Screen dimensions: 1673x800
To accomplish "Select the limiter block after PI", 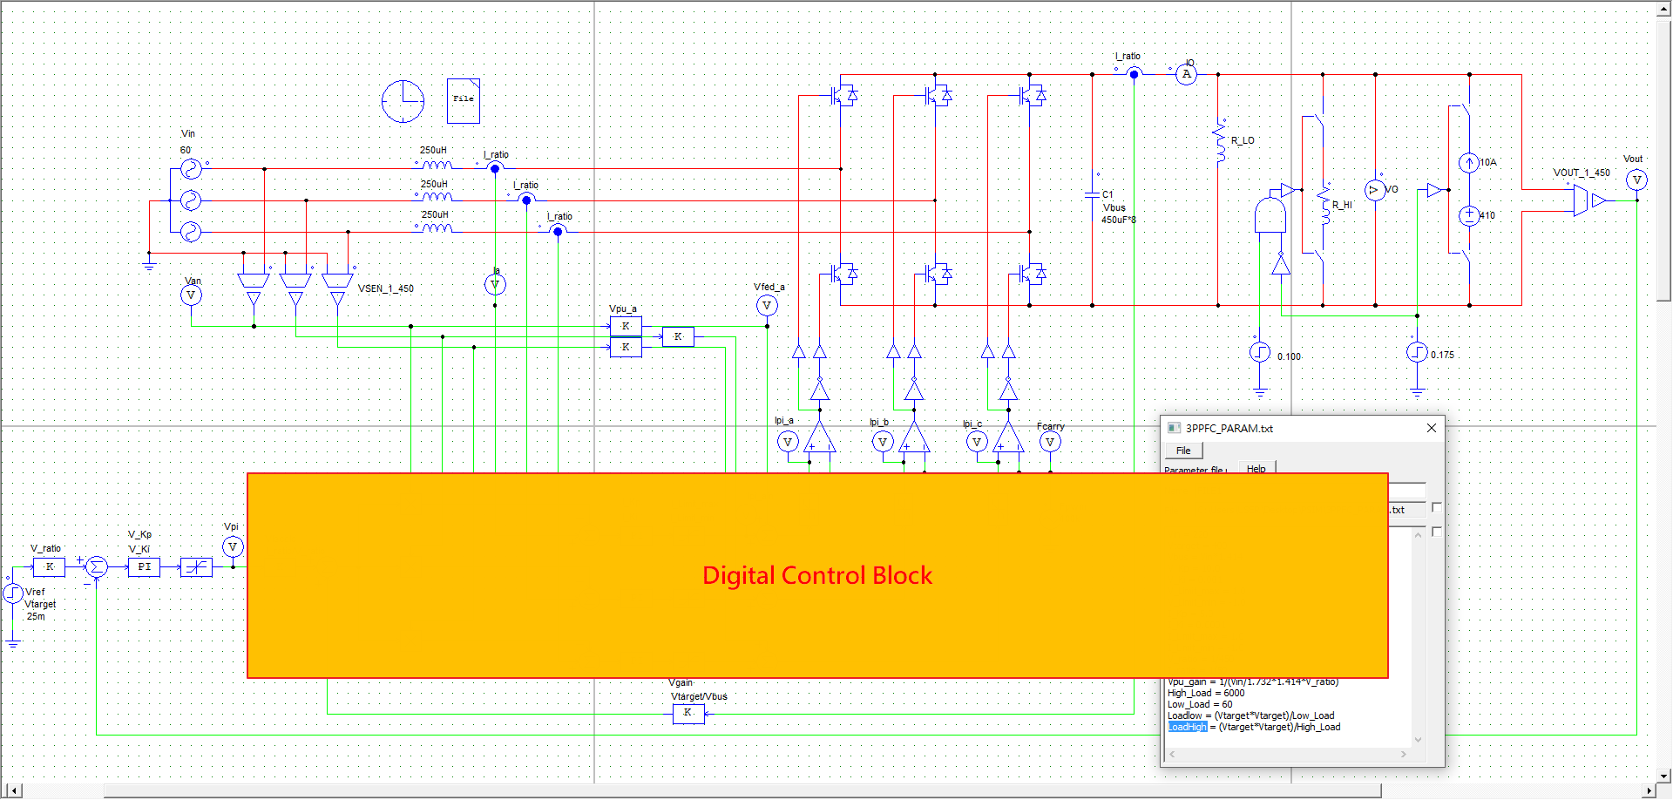I will pyautogui.click(x=197, y=567).
